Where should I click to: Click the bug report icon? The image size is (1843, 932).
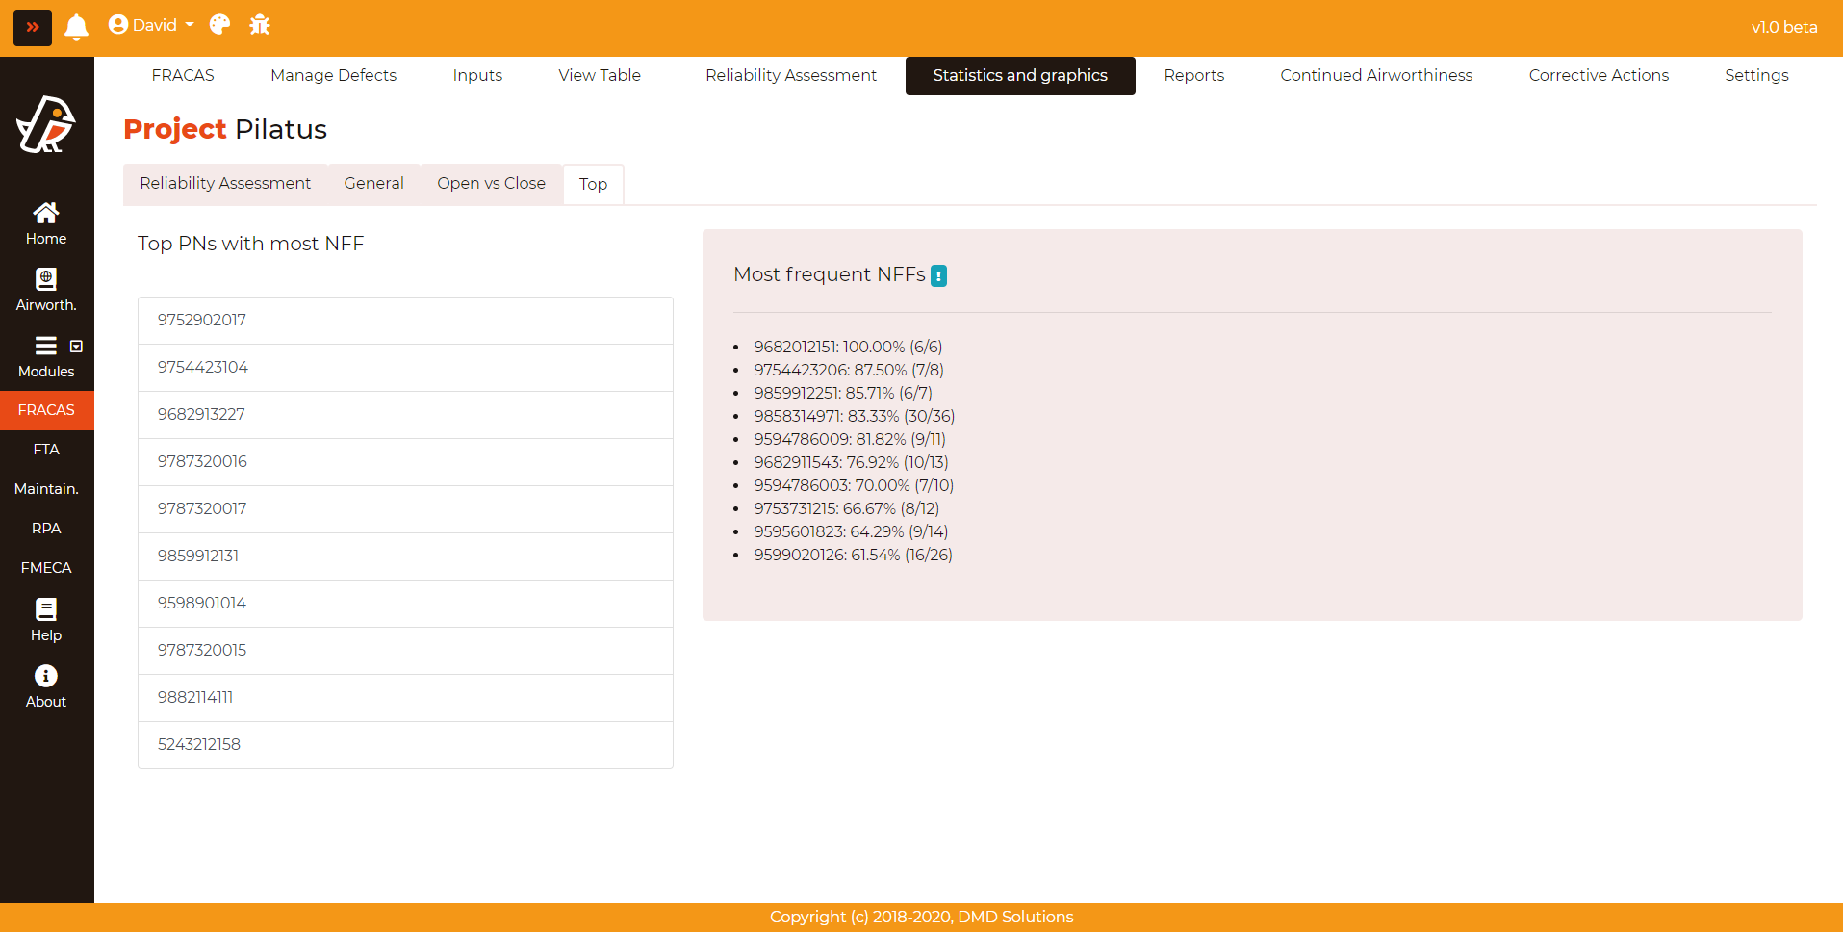[260, 25]
